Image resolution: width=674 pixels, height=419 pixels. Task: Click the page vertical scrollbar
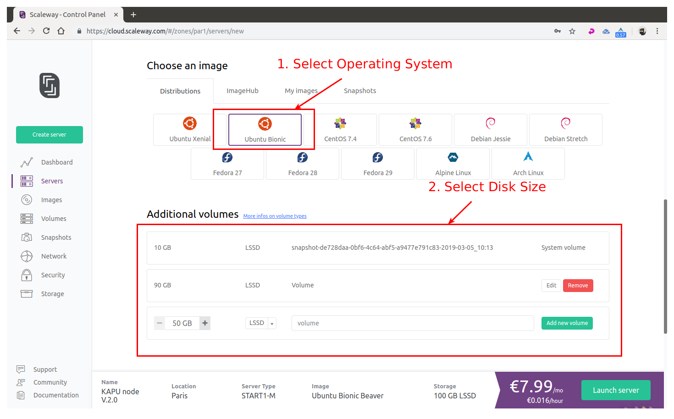(x=665, y=266)
